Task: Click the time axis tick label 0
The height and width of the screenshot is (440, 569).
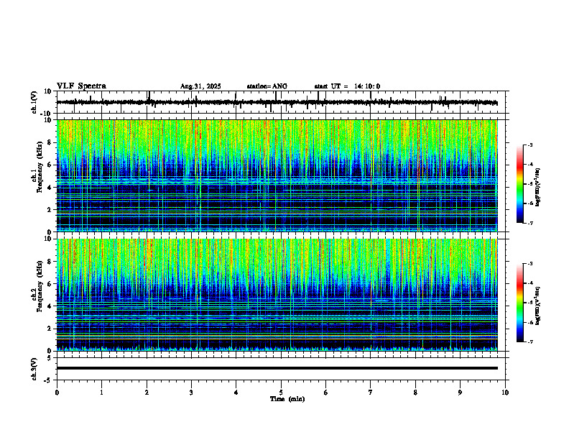Action: [57, 393]
